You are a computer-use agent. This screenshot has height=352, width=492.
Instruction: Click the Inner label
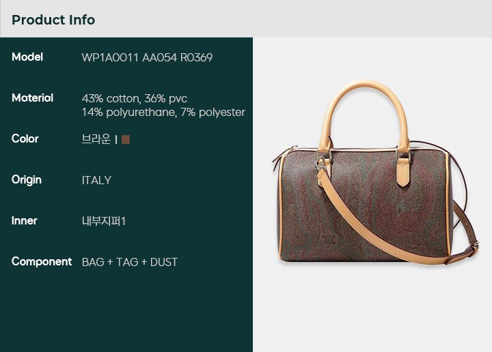(x=24, y=220)
